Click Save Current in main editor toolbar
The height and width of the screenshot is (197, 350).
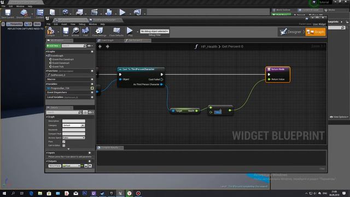click(8, 14)
